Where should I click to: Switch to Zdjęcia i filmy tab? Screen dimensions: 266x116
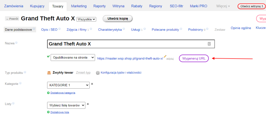(77, 30)
